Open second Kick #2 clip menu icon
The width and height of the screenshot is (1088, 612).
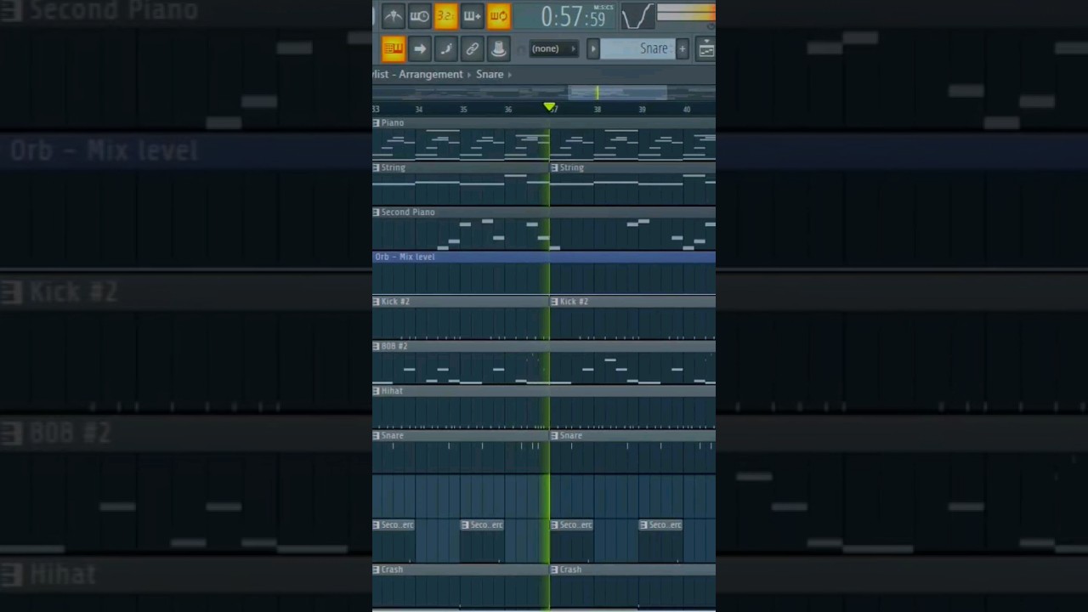click(554, 302)
